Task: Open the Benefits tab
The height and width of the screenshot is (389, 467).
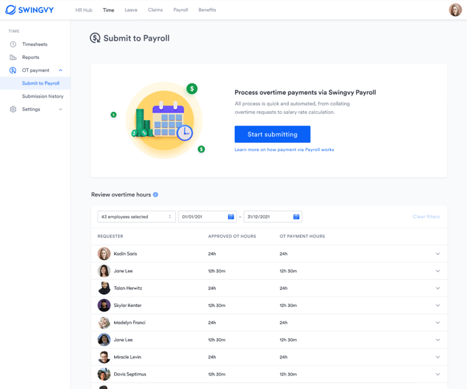Action: pyautogui.click(x=207, y=9)
